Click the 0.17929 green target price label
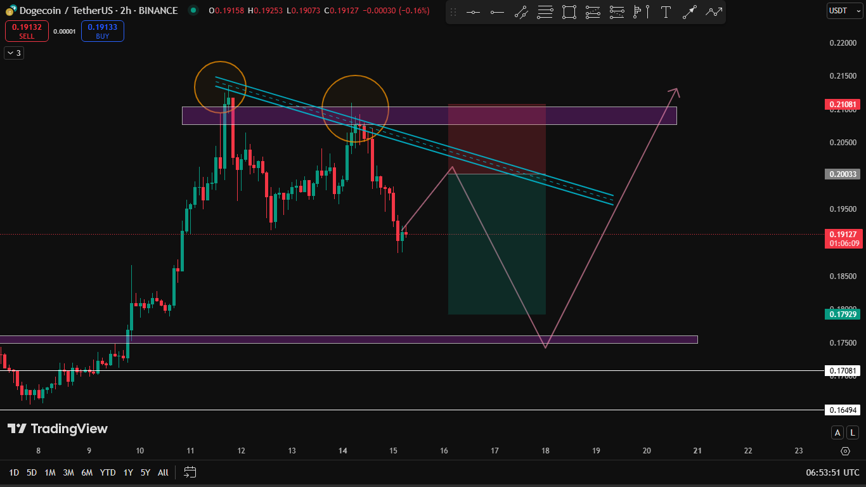 click(x=842, y=315)
